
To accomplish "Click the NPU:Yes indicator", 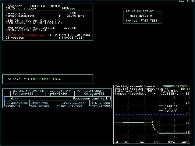I will point(69,9).
